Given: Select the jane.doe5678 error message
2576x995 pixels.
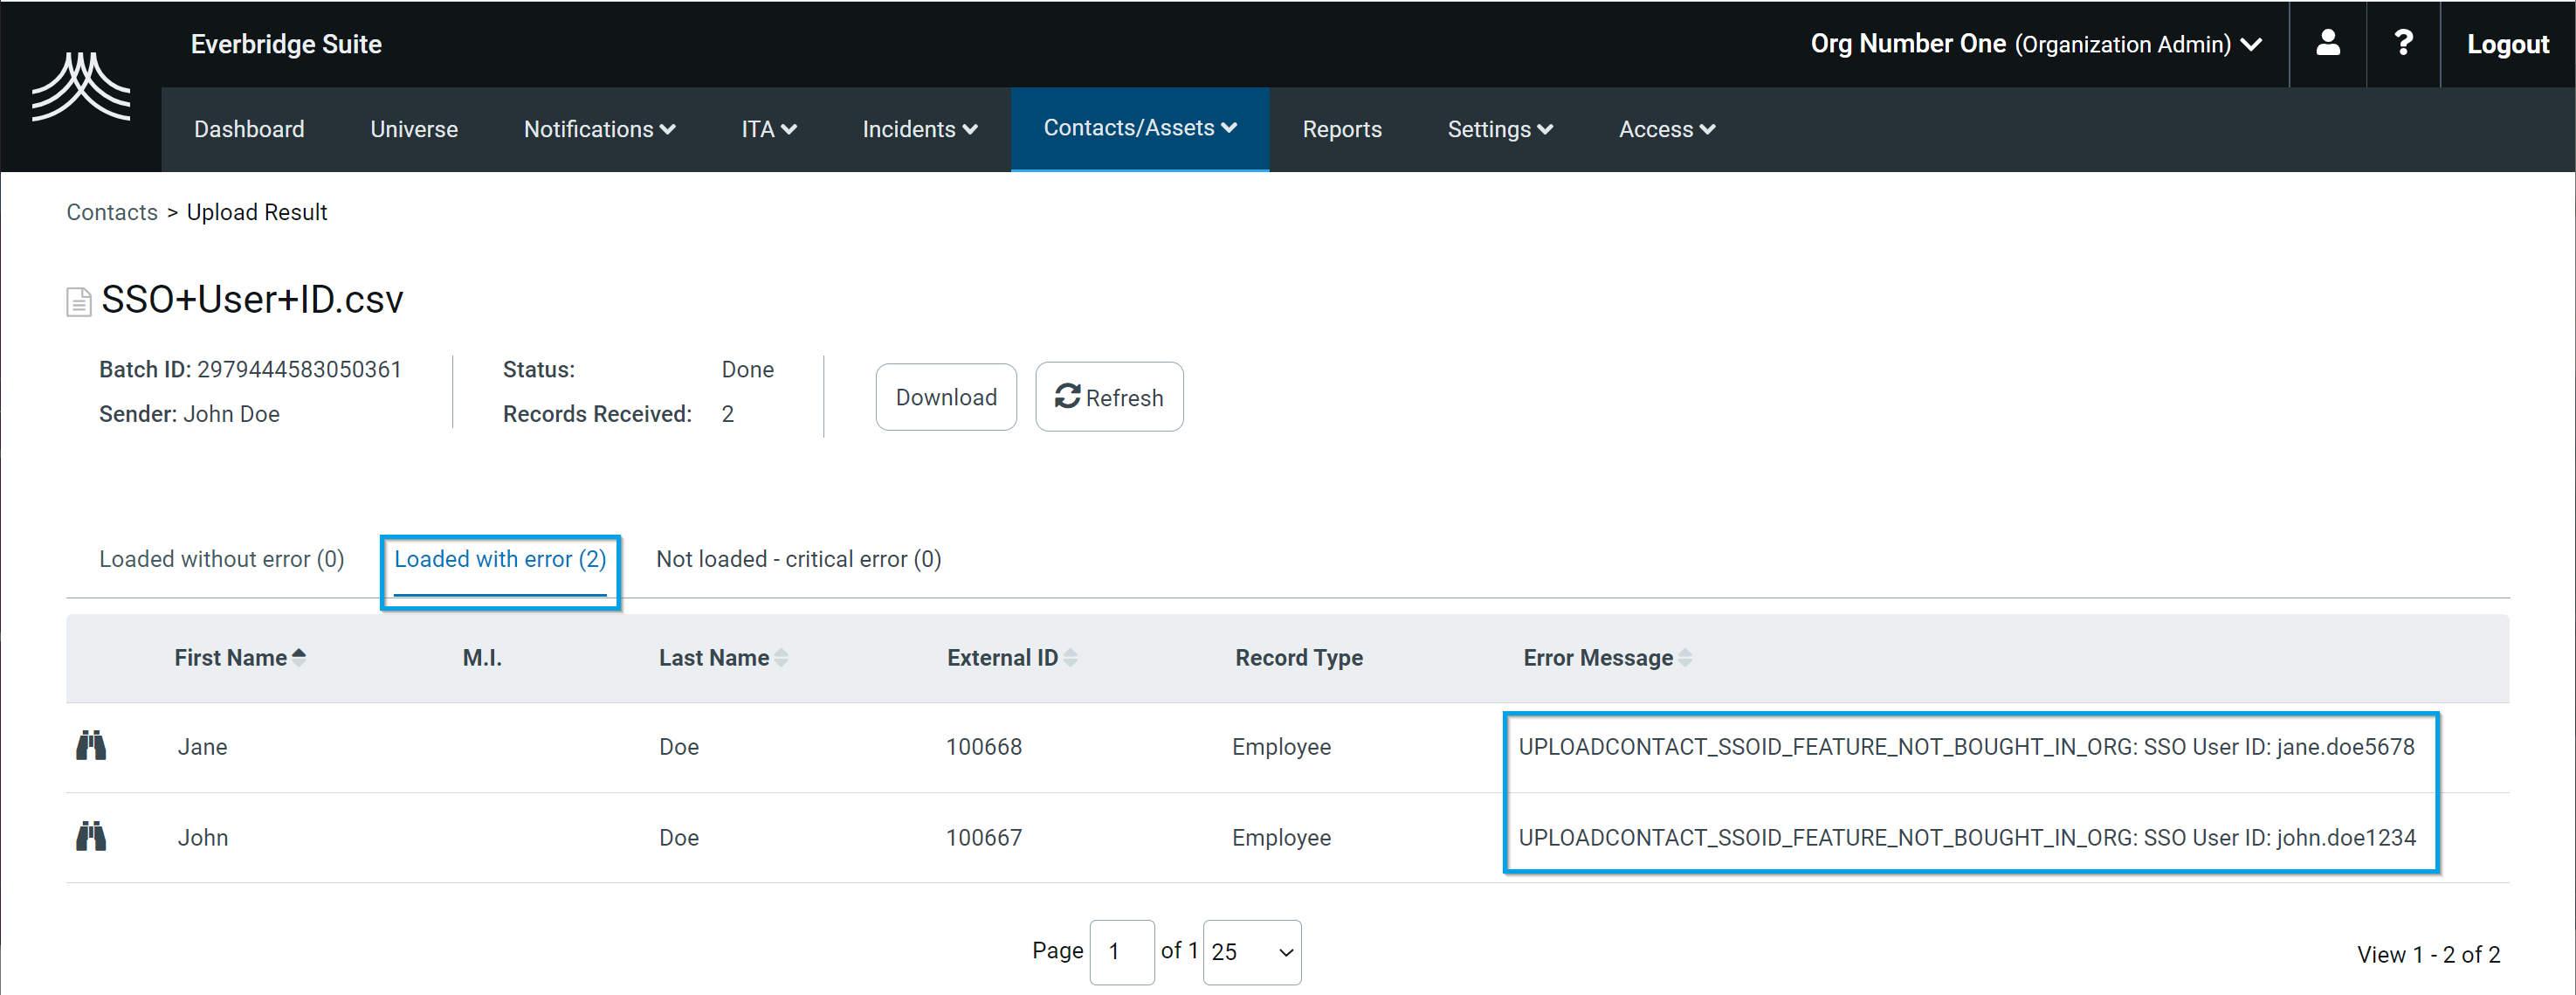Looking at the screenshot, I should click(x=1966, y=746).
